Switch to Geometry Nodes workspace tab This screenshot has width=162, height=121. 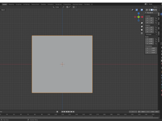pos(78,4)
